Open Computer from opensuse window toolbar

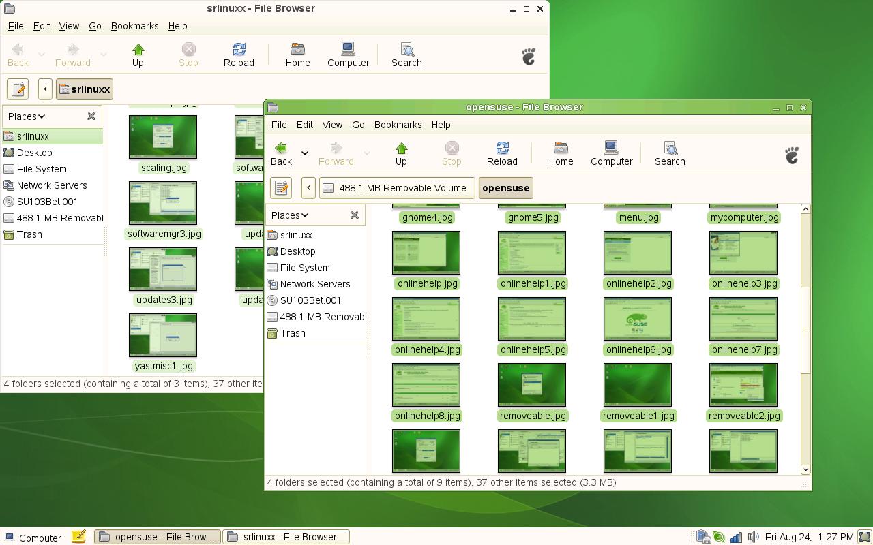(611, 154)
